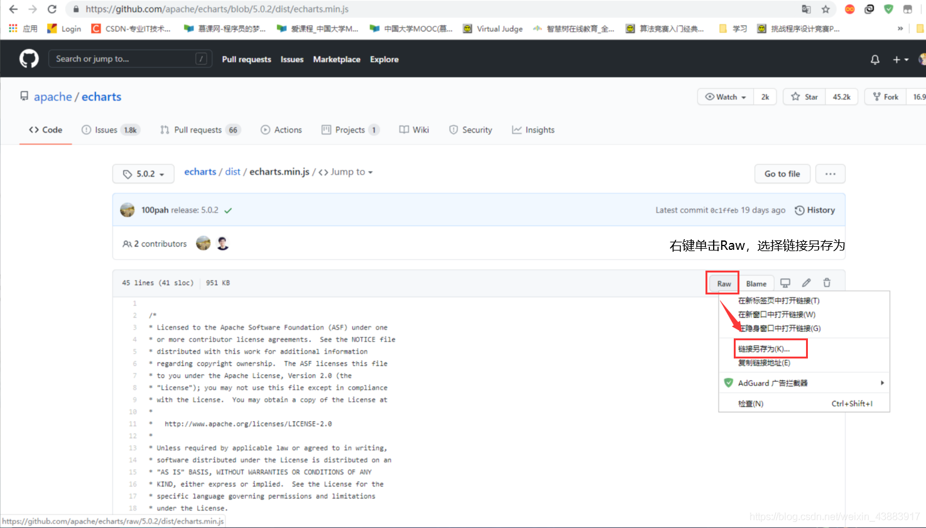The width and height of the screenshot is (926, 528).
Task: Toggle the bookmark star in the address bar
Action: pyautogui.click(x=825, y=9)
